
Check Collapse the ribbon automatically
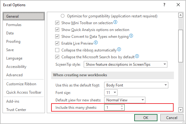coord(57,50)
